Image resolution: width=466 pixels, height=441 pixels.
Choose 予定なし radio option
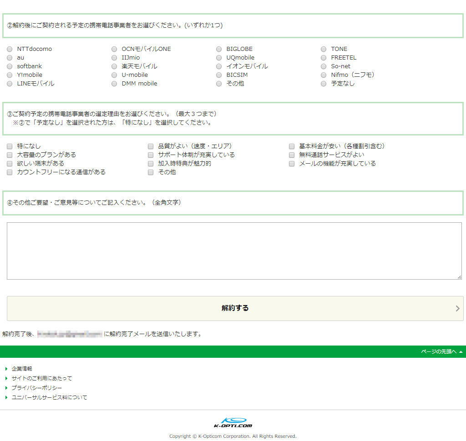click(x=324, y=84)
